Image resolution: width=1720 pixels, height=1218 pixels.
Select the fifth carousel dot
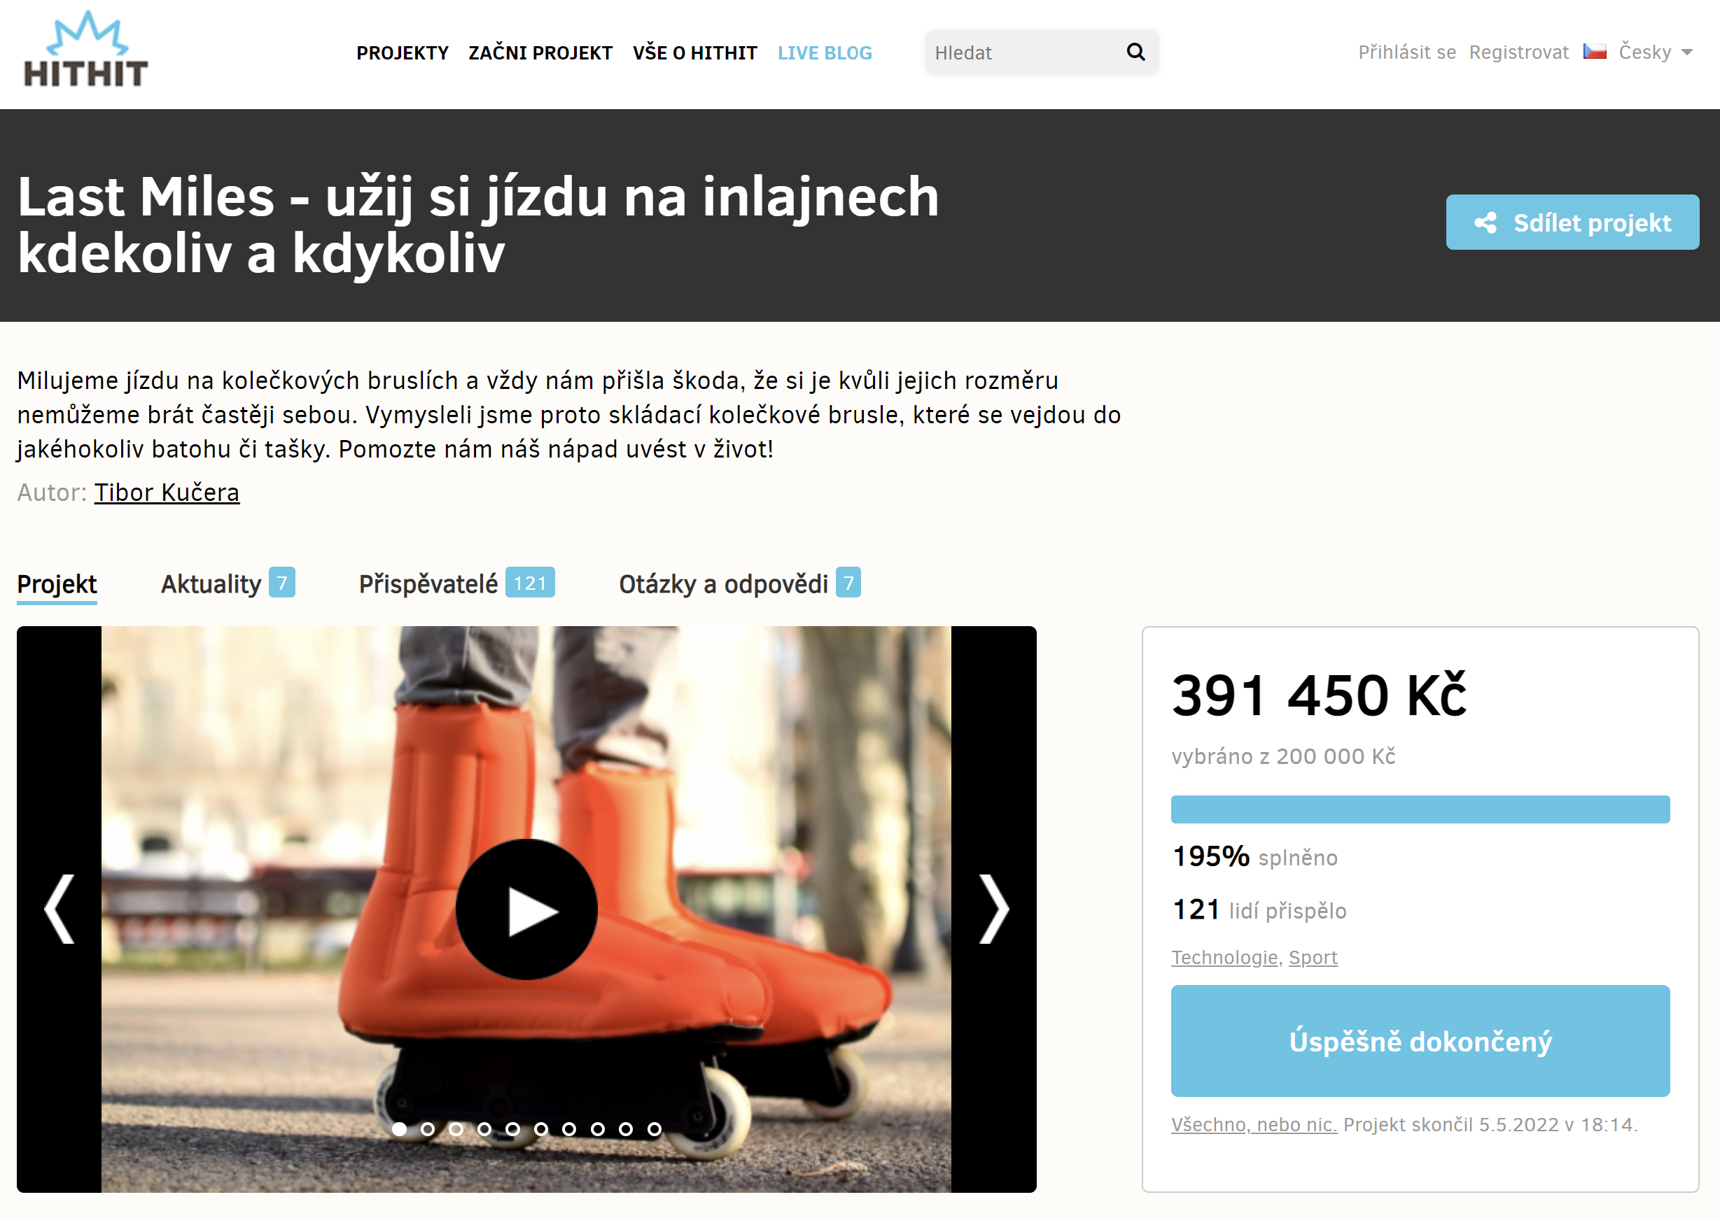point(512,1128)
